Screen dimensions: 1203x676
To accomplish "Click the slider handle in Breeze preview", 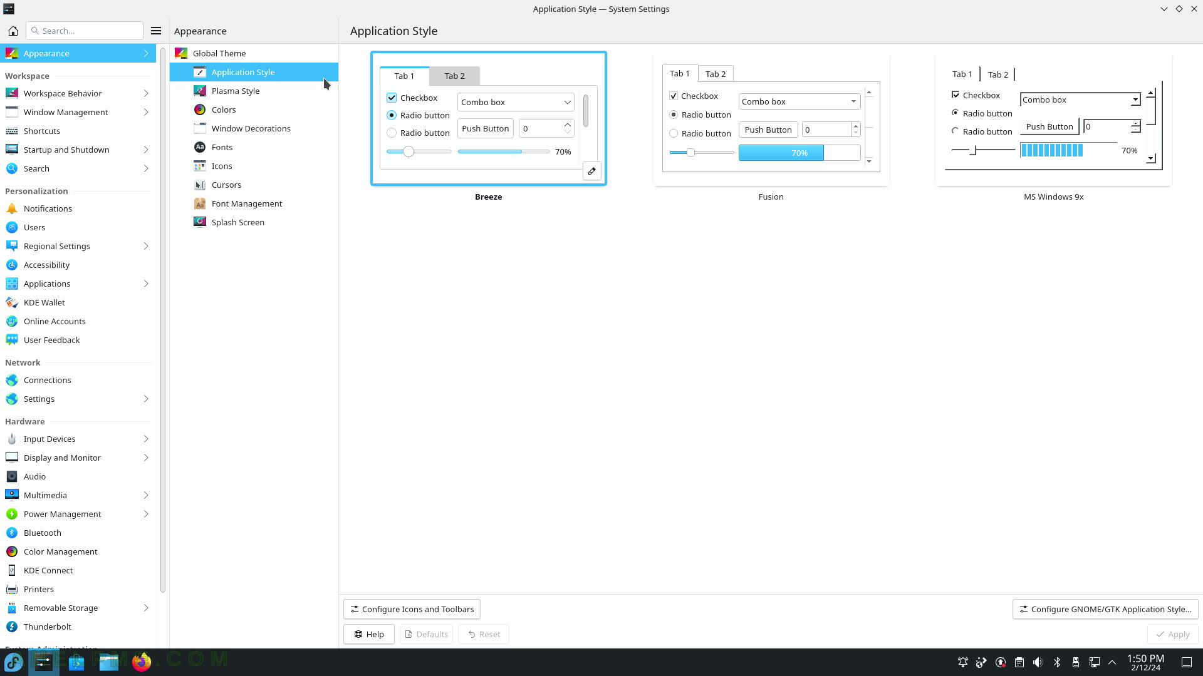I will coord(409,151).
